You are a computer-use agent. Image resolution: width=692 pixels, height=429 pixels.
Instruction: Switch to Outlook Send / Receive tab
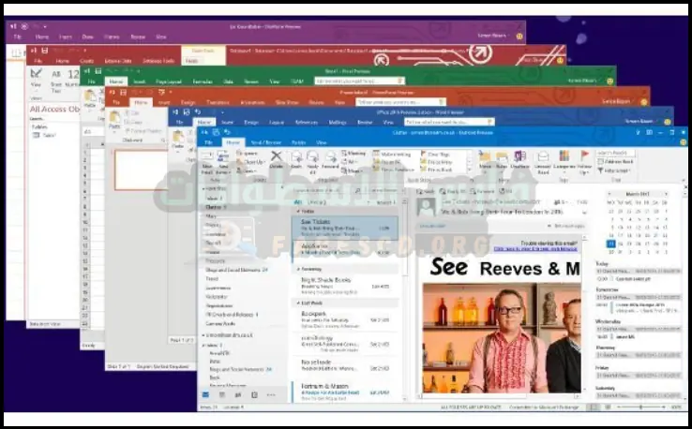(x=266, y=142)
